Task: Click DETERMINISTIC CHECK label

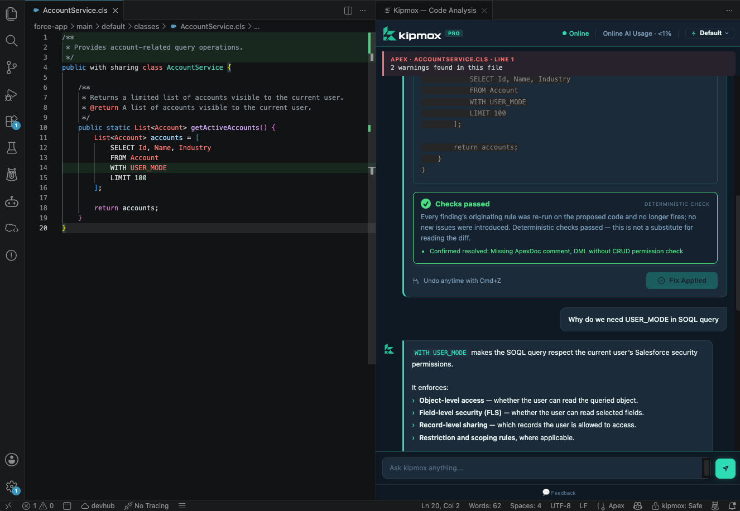Action: tap(677, 204)
